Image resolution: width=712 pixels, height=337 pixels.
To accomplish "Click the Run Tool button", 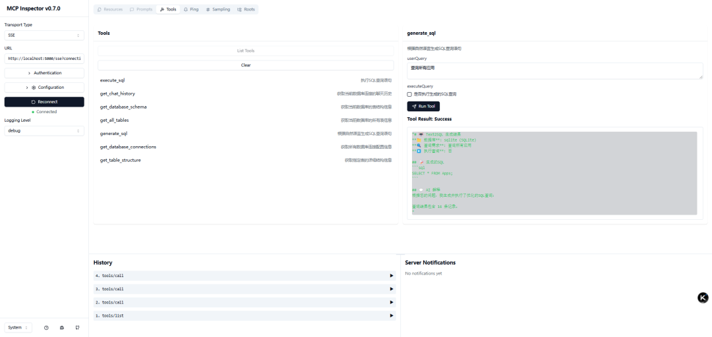I will (423, 106).
